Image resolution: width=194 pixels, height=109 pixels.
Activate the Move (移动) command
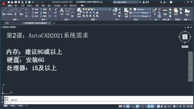[x=35, y=9]
